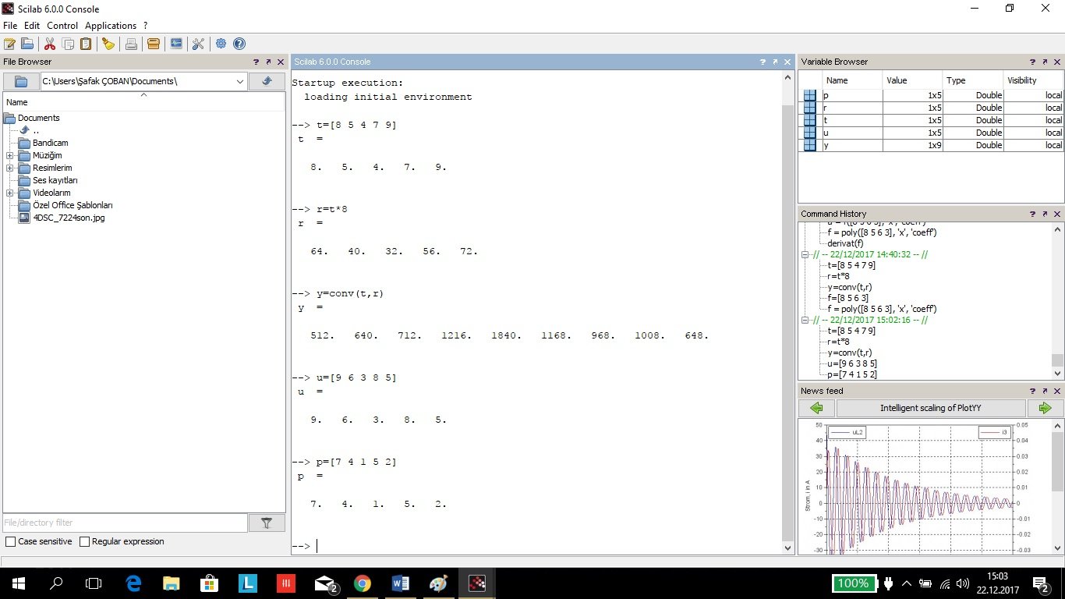
Task: Click the Open file toolbar icon
Action: click(27, 44)
